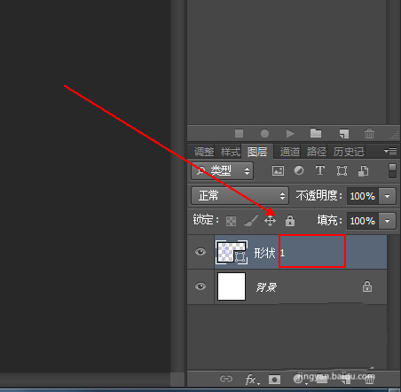The image size is (401, 392).
Task: Toggle lock position move icon
Action: tap(270, 221)
